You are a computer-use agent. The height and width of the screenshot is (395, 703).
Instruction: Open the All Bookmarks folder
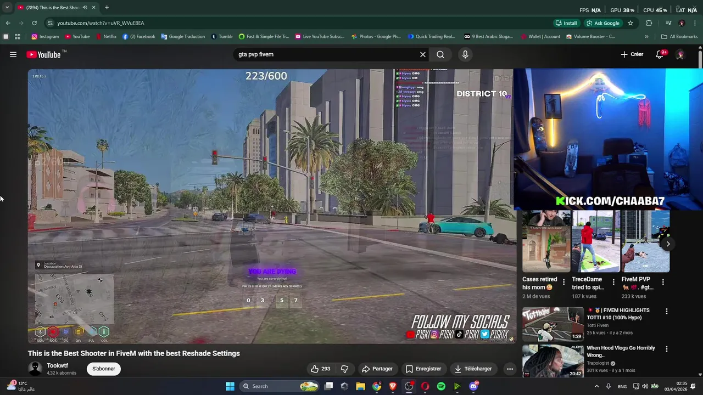pos(679,37)
